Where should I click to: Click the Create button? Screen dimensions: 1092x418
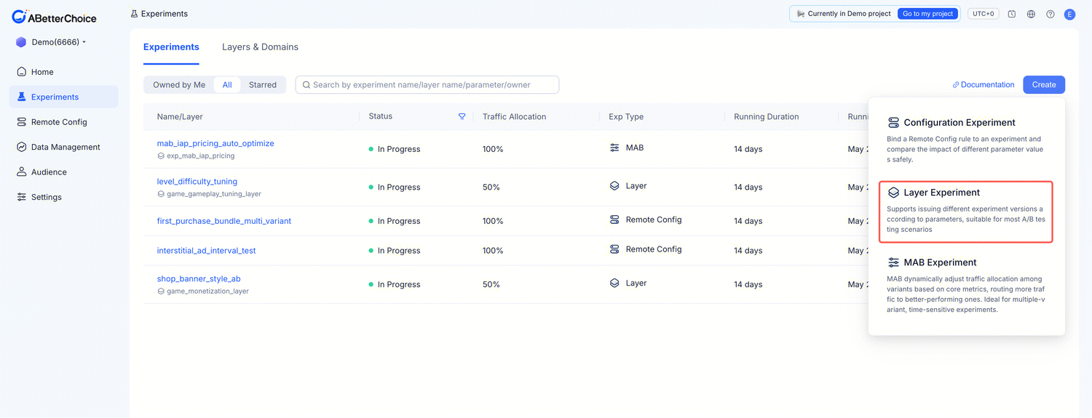(1044, 85)
